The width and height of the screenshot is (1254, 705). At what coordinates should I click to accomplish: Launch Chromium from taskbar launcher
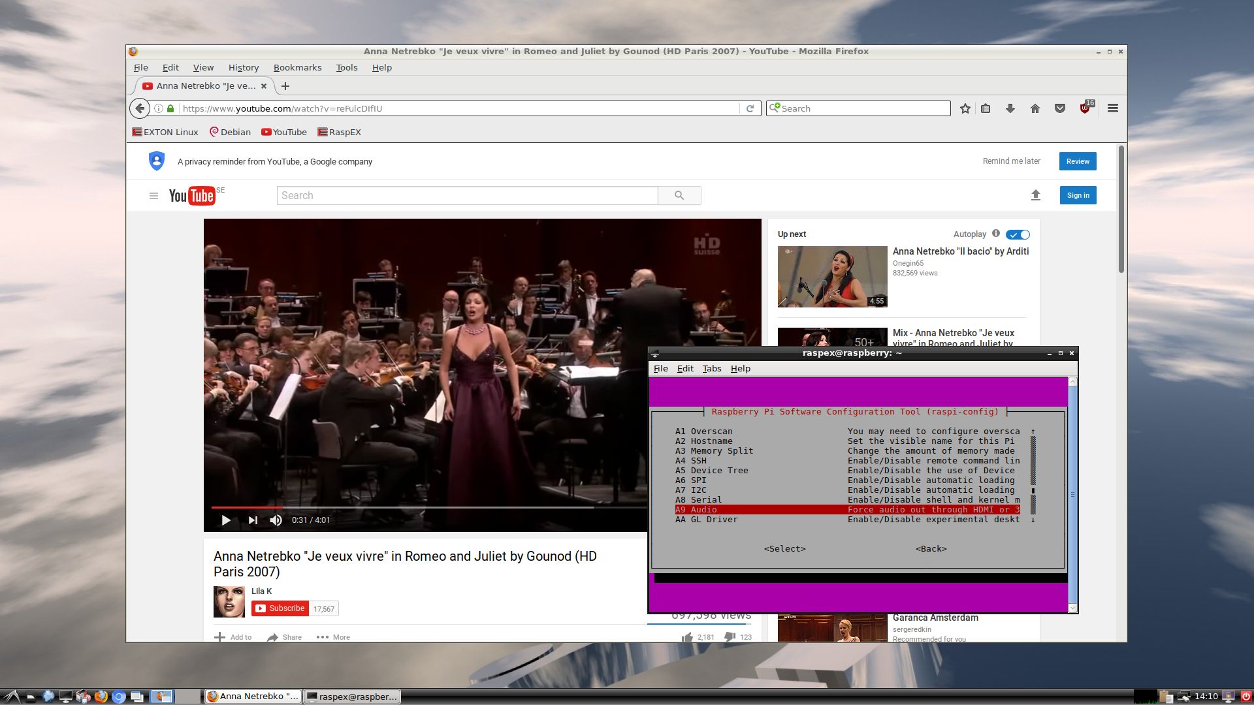pos(118,697)
